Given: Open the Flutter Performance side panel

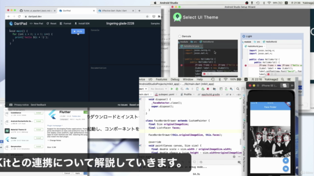Looking at the screenshot, I should [x=244, y=158].
